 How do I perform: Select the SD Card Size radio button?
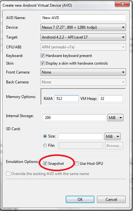[45, 136]
